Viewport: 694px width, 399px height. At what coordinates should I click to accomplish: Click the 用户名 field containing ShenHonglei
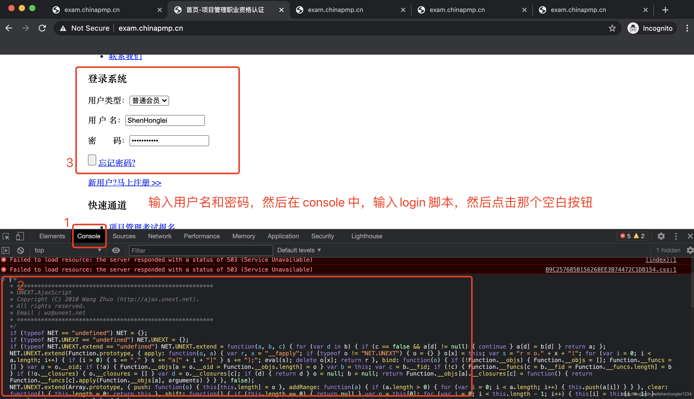click(165, 120)
